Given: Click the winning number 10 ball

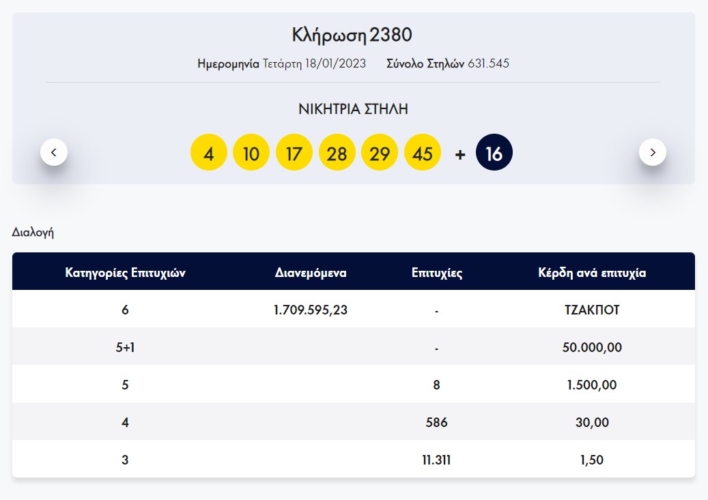Looking at the screenshot, I should tap(251, 152).
